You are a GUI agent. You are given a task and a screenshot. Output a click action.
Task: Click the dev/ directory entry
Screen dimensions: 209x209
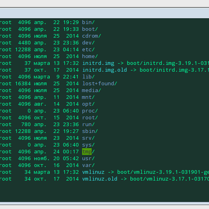click(88, 43)
